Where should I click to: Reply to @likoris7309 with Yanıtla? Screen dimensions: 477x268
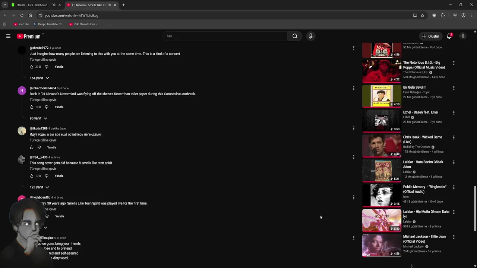(51, 147)
